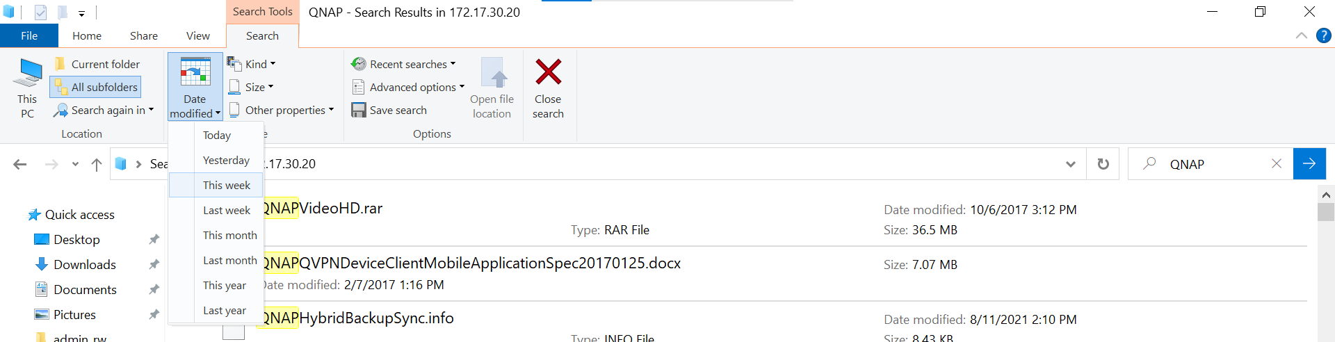Toggle the All subfolders search option
The width and height of the screenshot is (1335, 342).
pyautogui.click(x=96, y=87)
